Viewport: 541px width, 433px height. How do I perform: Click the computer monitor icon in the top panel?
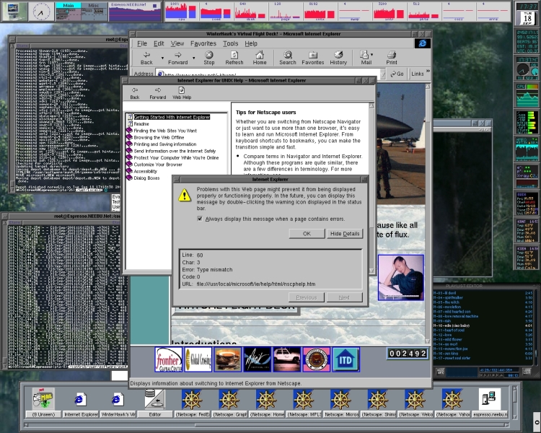[14, 12]
